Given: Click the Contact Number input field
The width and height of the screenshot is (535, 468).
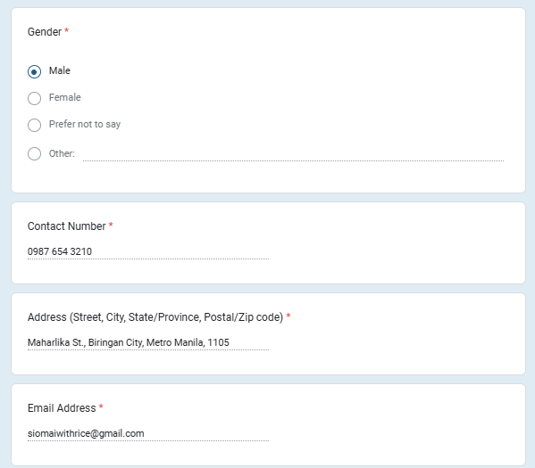Looking at the screenshot, I should coord(148,251).
